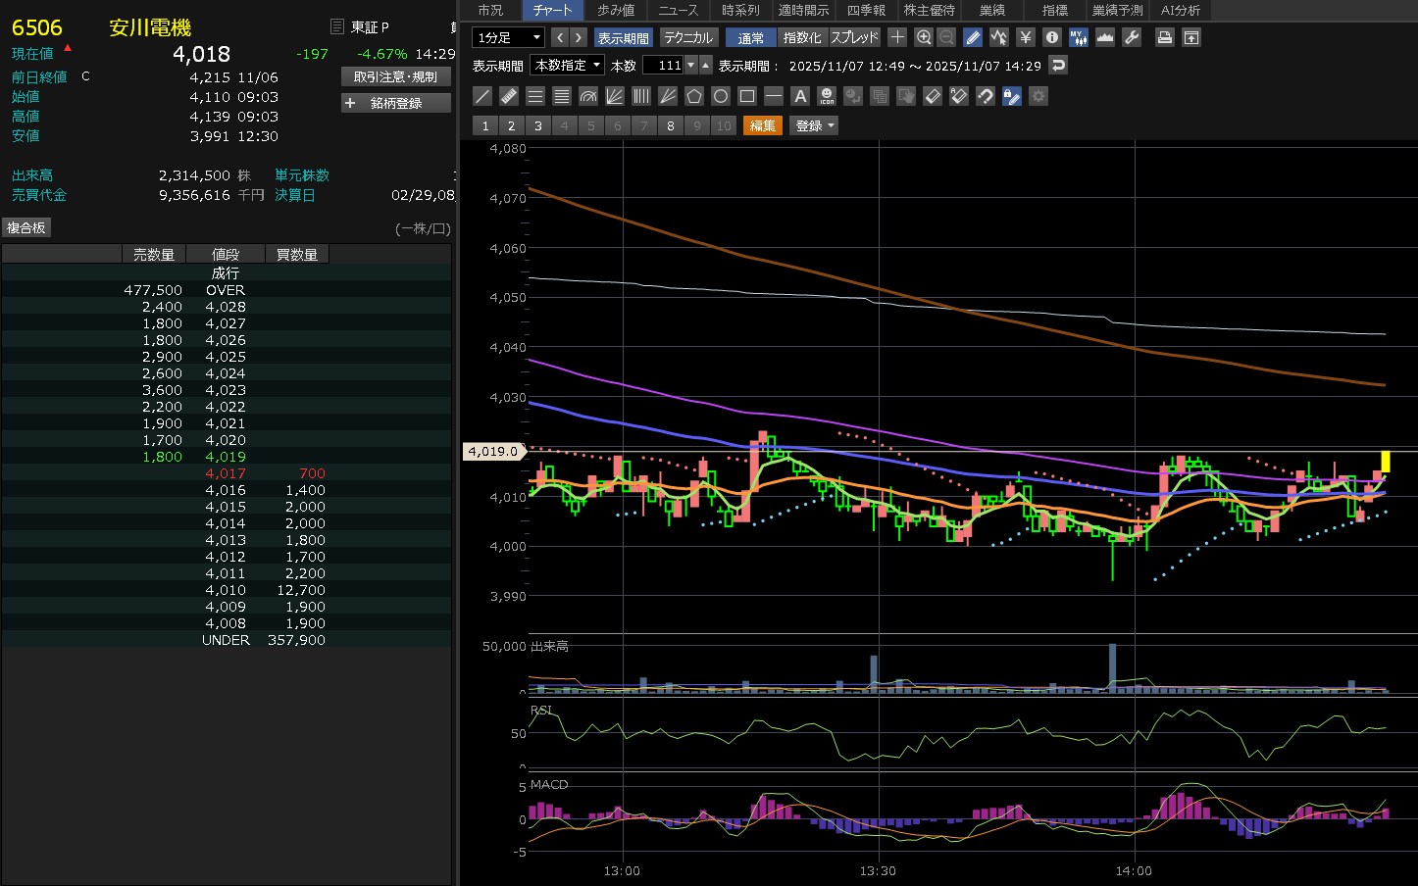Click the crosshair cursor icon
The width and height of the screenshot is (1418, 886).
pos(897,37)
